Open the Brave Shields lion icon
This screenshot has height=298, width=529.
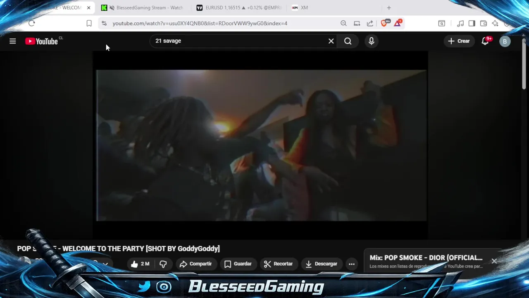coord(384,23)
